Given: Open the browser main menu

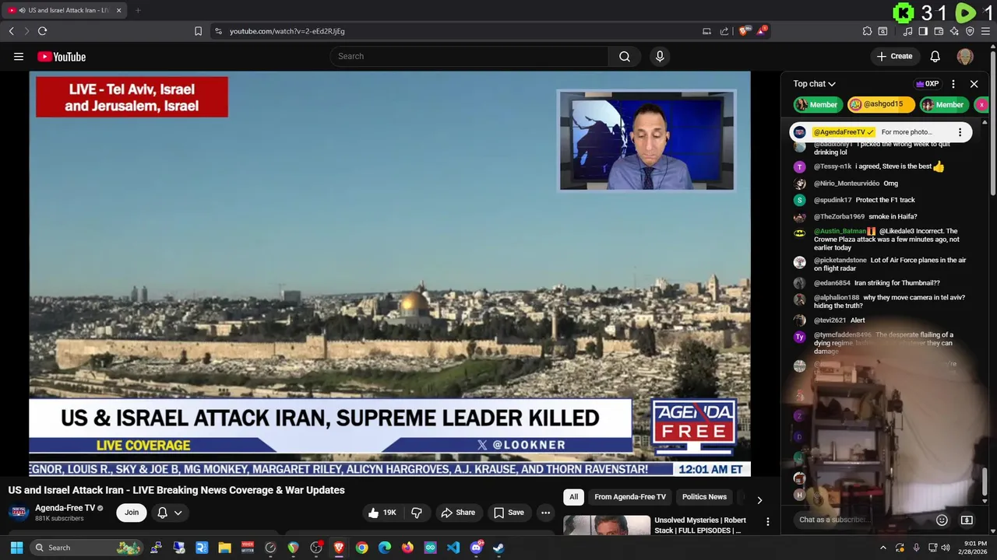Looking at the screenshot, I should pyautogui.click(x=985, y=31).
